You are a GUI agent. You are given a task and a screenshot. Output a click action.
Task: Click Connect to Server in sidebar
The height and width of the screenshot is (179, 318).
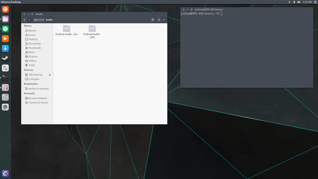[x=37, y=102]
